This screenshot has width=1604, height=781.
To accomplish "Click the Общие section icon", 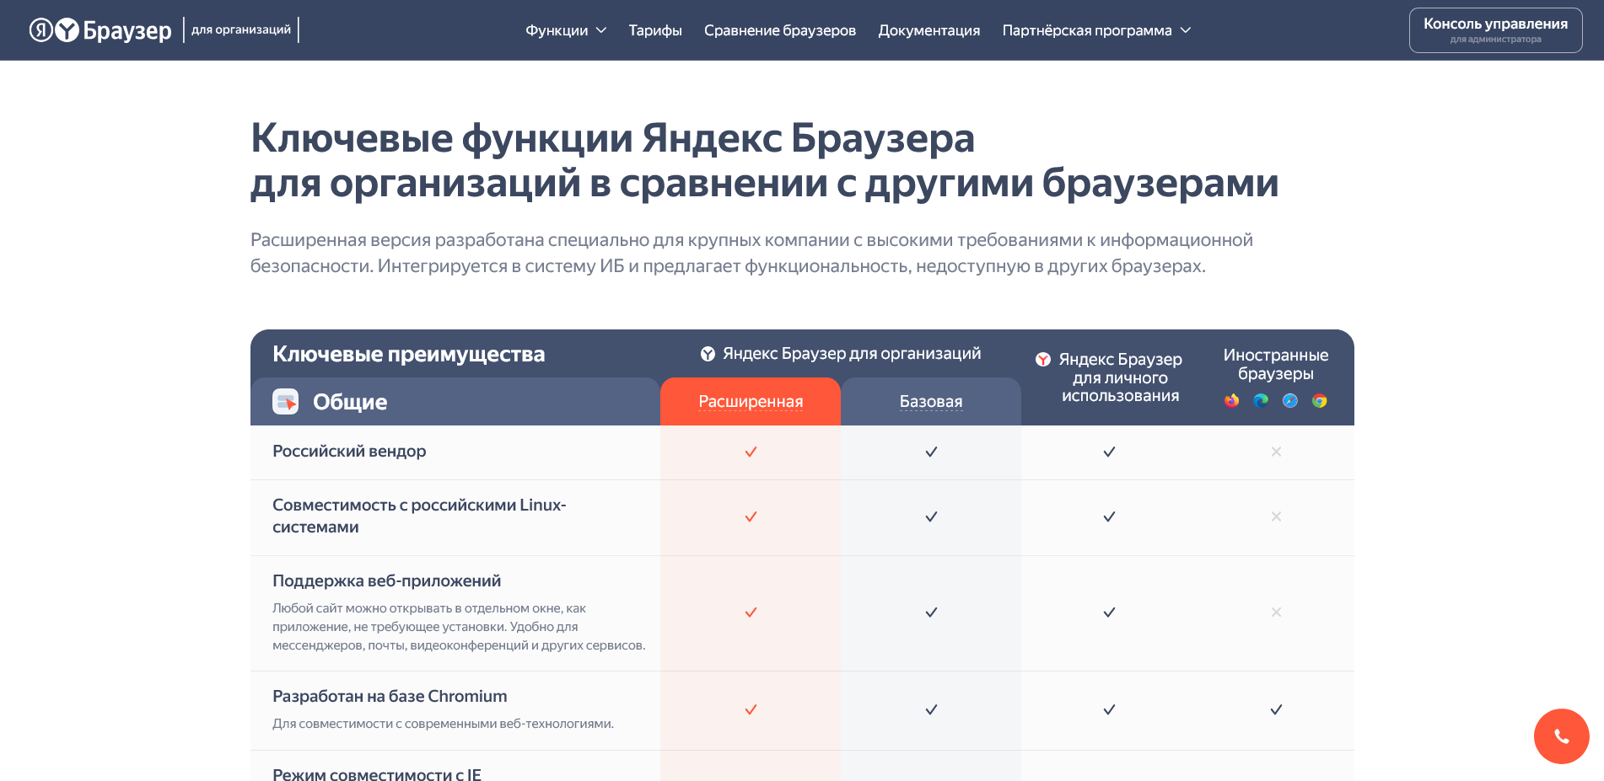I will click(x=286, y=402).
